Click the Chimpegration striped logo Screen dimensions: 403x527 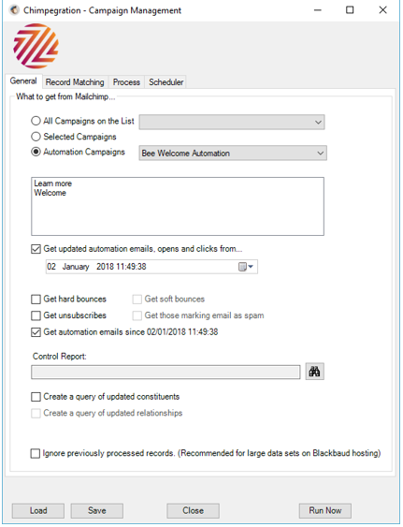(x=36, y=46)
